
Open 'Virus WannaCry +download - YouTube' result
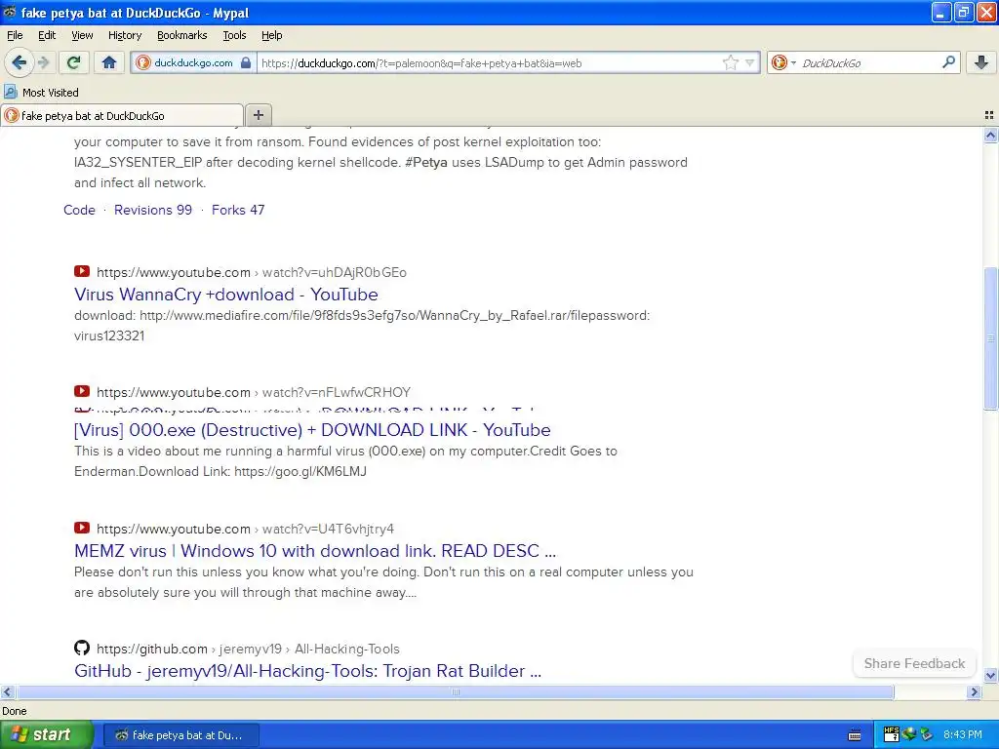pos(225,295)
